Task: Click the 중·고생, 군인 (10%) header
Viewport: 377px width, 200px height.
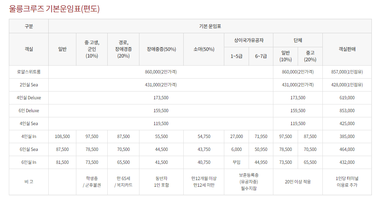Action: [92, 49]
